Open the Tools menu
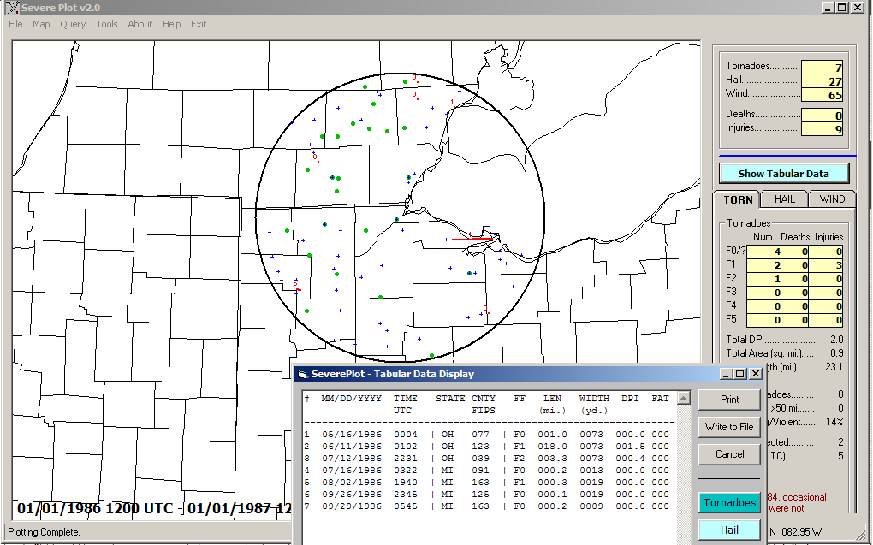Image resolution: width=873 pixels, height=545 pixels. [107, 24]
